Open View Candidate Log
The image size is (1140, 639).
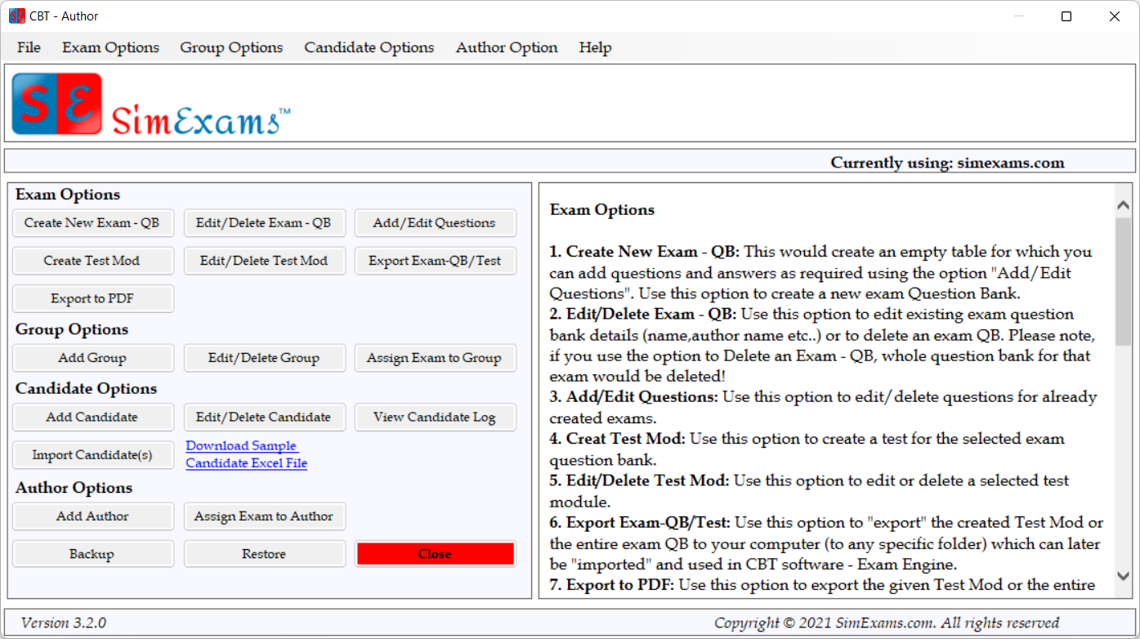[x=435, y=417]
